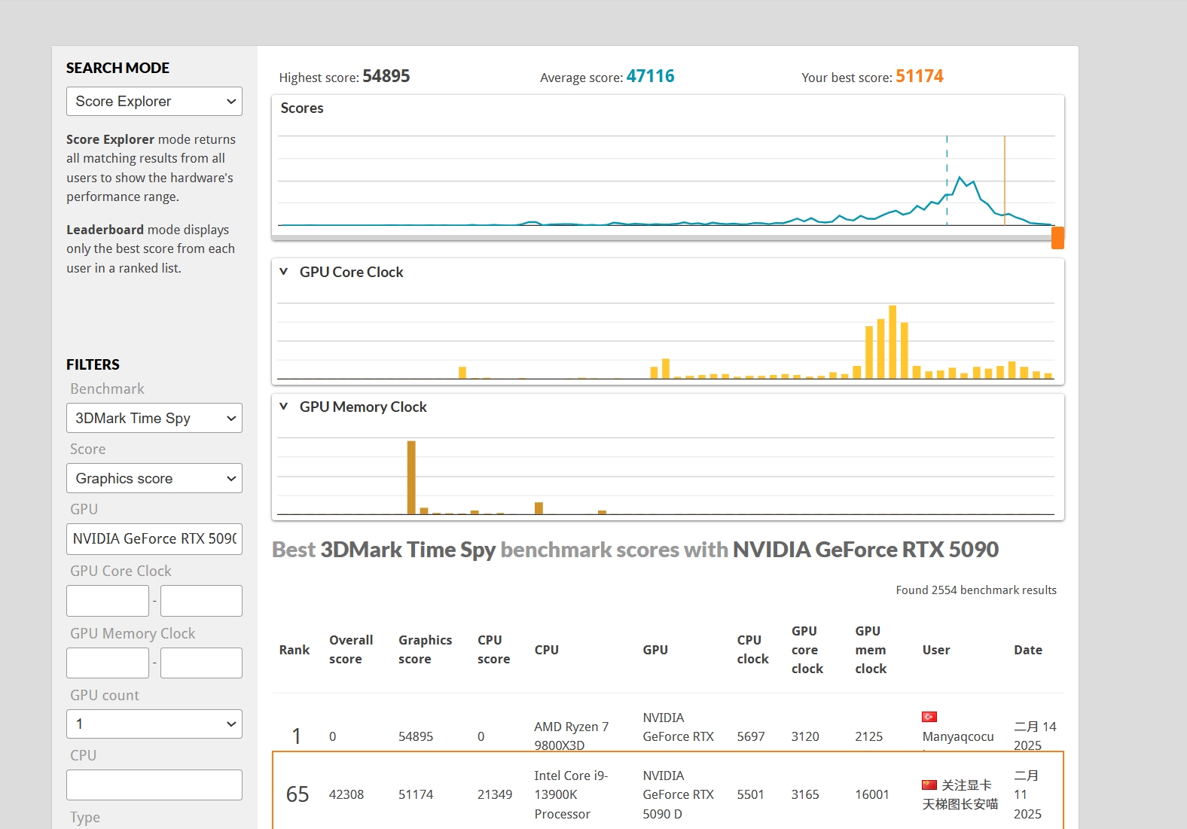Click the Rank column header
The width and height of the screenshot is (1187, 829).
[294, 650]
